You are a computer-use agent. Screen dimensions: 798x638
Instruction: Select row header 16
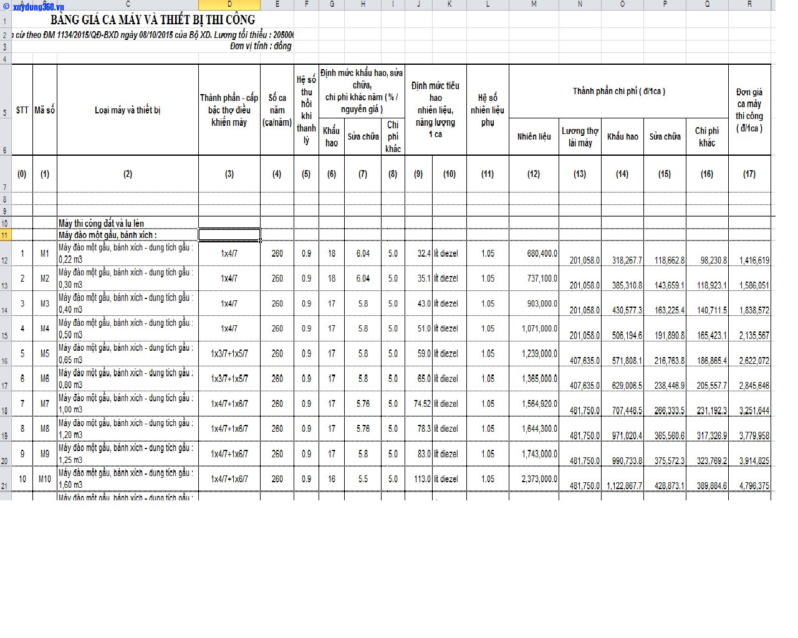(5, 354)
